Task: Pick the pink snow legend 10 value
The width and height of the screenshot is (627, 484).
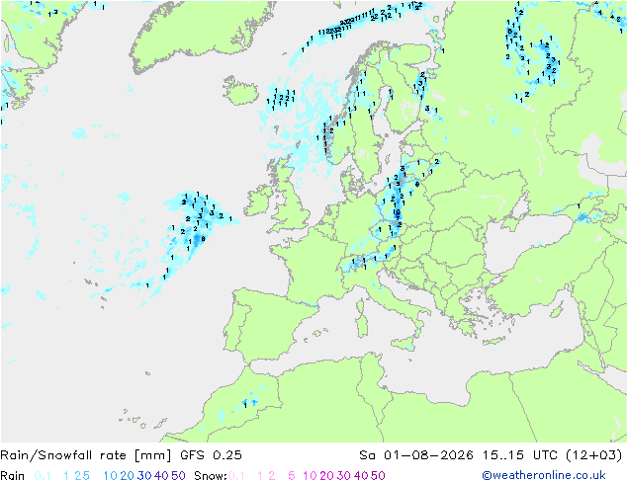Action: coord(310,476)
